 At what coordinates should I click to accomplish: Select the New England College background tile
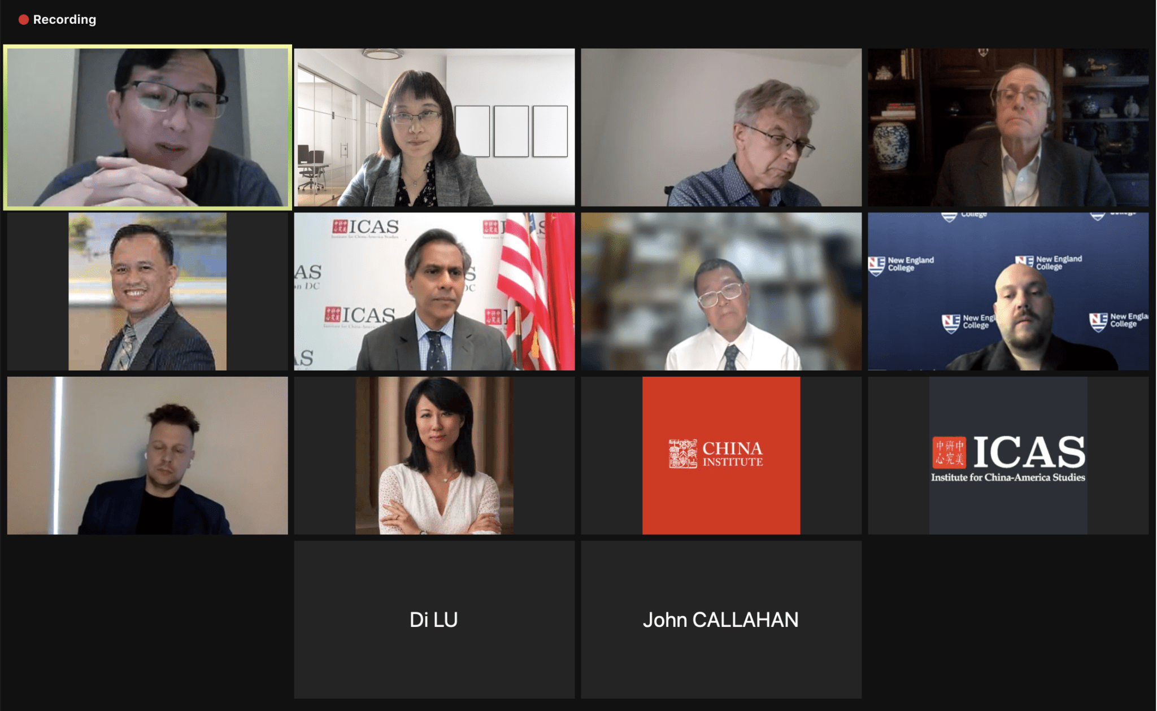(x=1008, y=291)
